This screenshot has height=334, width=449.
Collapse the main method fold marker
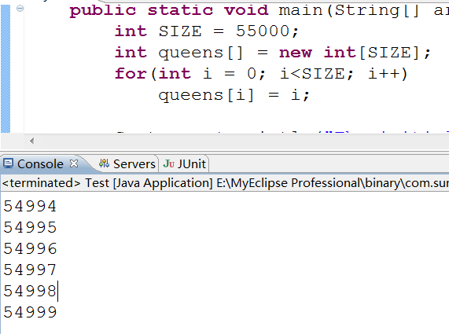point(20,9)
